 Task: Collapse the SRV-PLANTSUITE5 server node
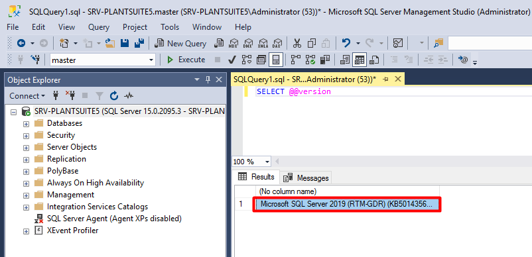point(13,111)
